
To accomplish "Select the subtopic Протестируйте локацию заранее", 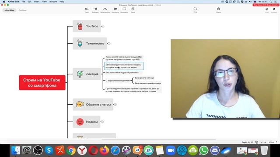I will coord(133,90).
